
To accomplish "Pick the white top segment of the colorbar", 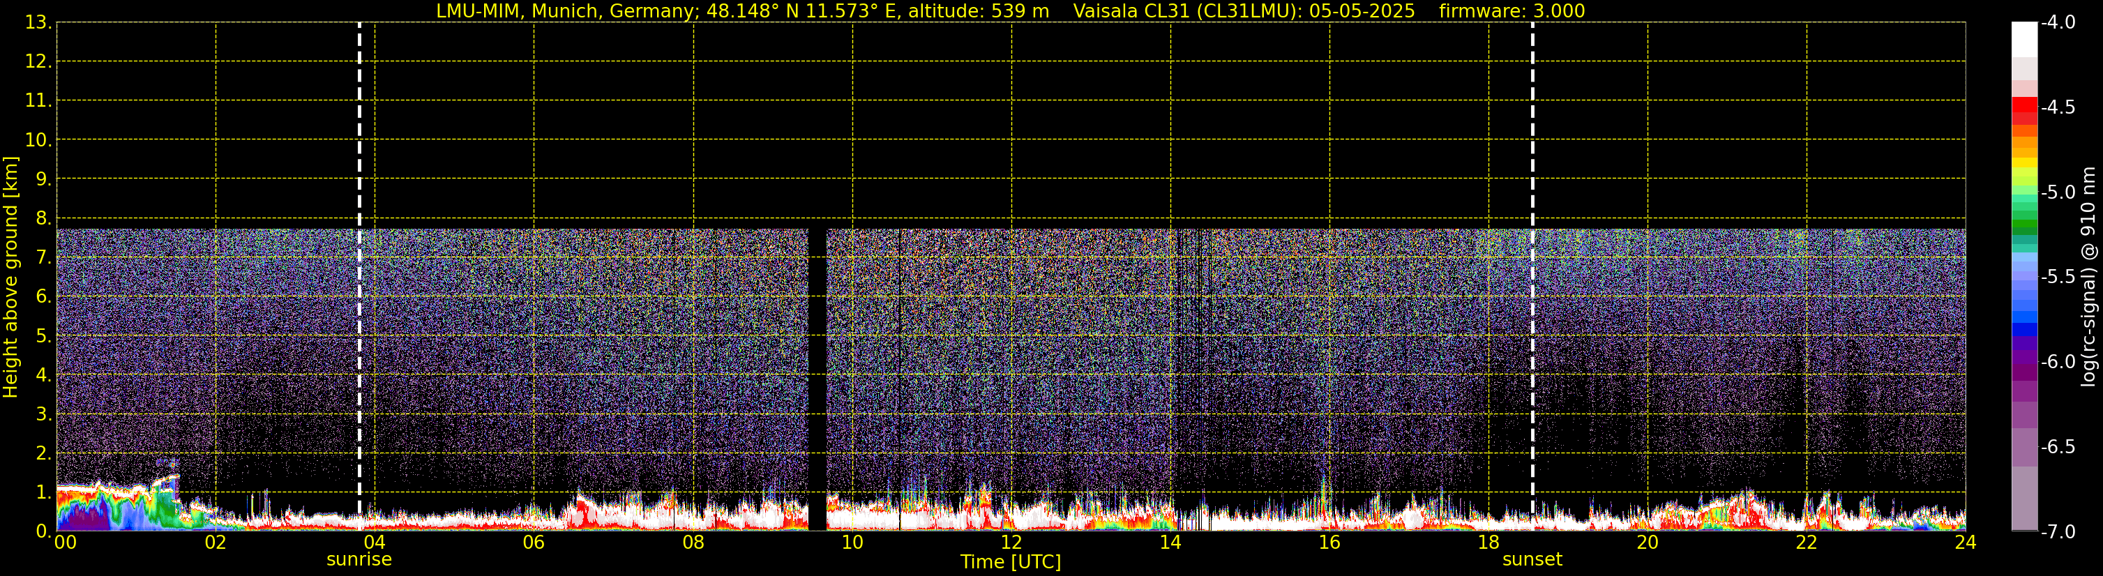I will click(x=2023, y=38).
